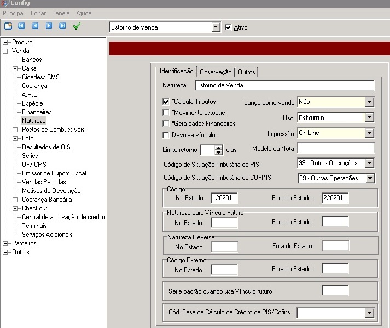This screenshot has width=390, height=328.
Task: Select Terminais in the tree
Action: [34, 226]
